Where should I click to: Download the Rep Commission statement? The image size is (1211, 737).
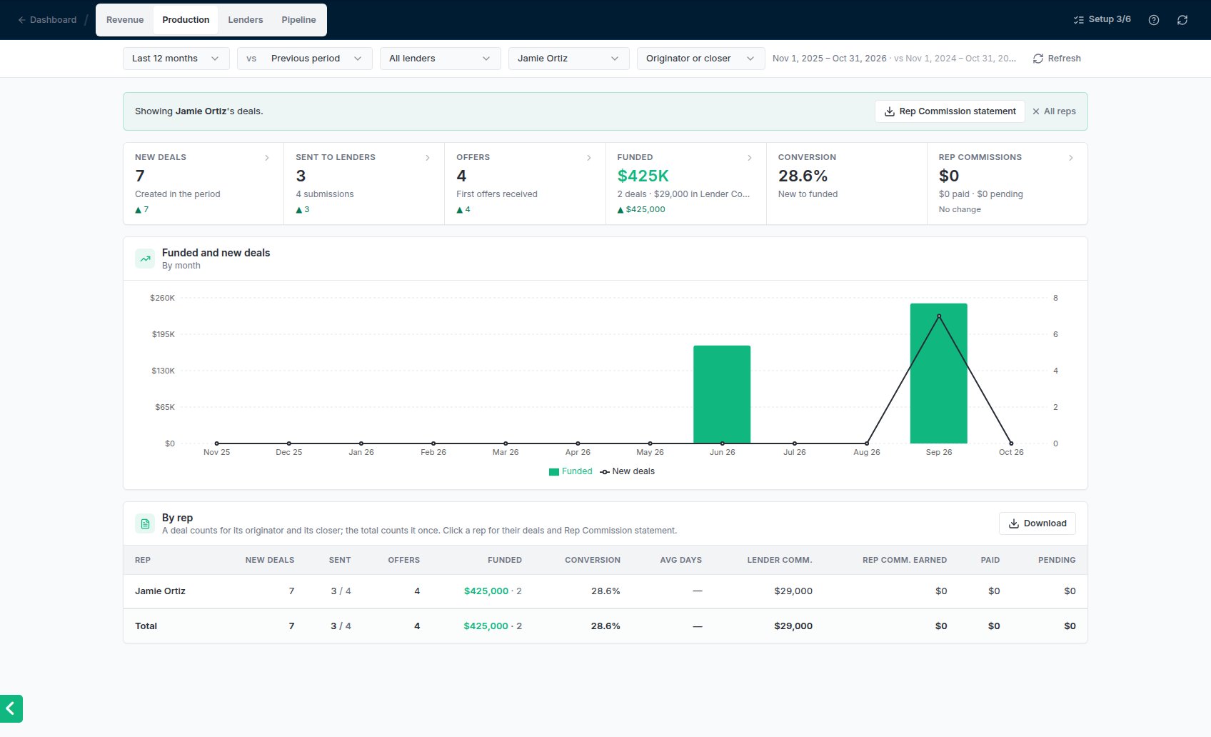[950, 111]
